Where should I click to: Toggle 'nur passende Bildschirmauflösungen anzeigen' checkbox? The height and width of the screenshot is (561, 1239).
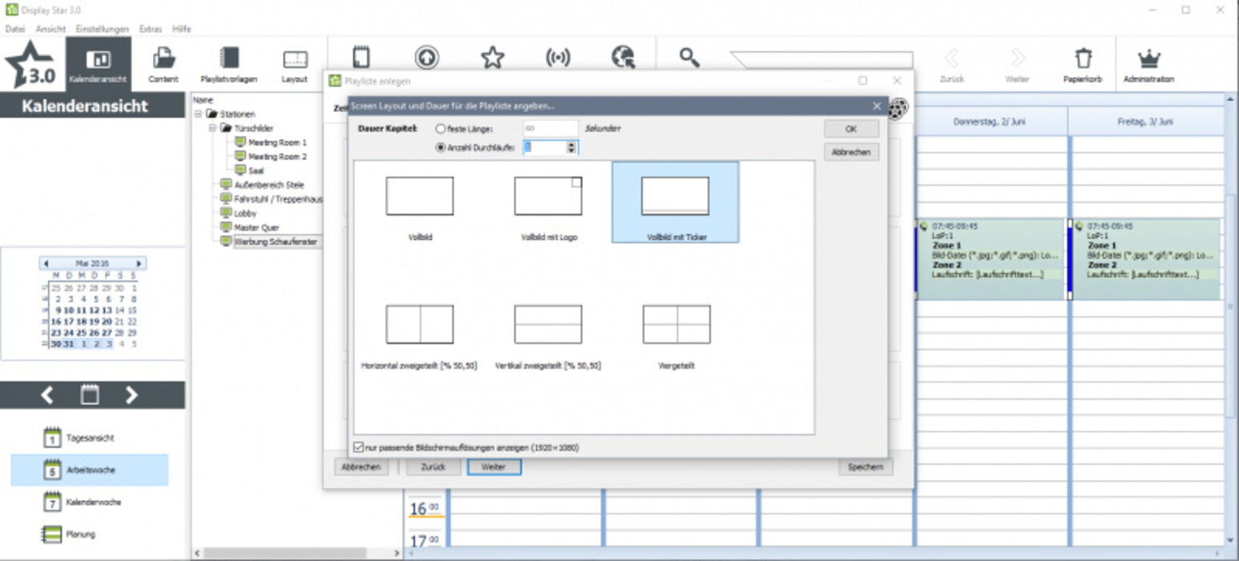pos(358,448)
